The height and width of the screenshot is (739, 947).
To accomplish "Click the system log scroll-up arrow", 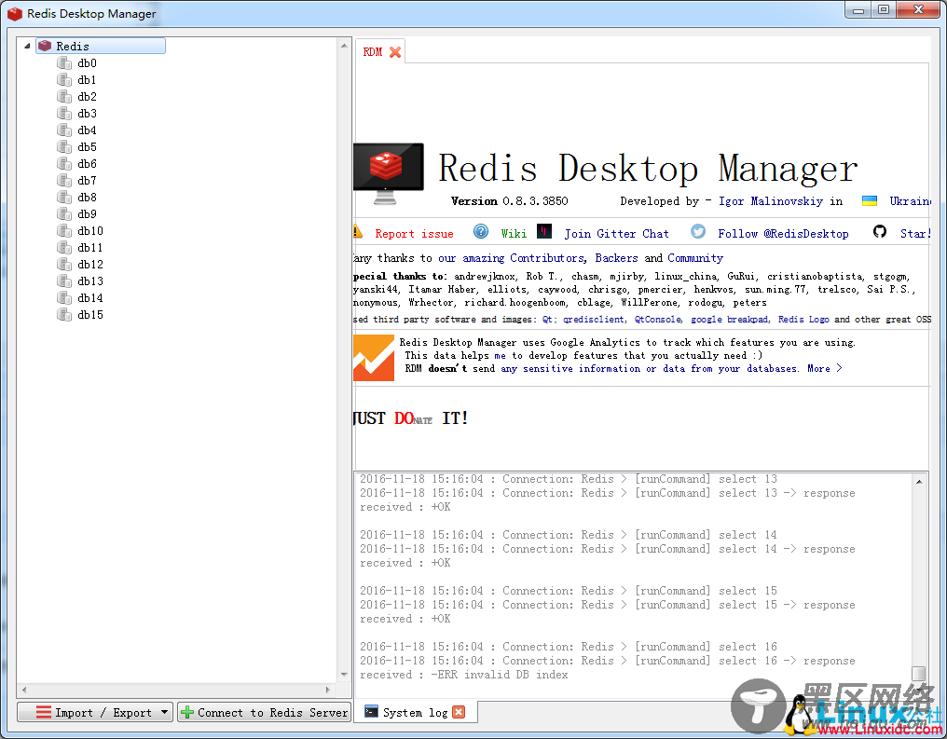I will coord(919,481).
